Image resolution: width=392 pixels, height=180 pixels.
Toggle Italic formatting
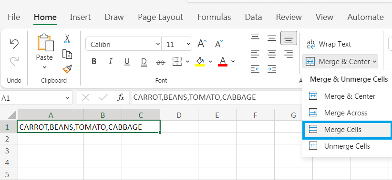110,61
